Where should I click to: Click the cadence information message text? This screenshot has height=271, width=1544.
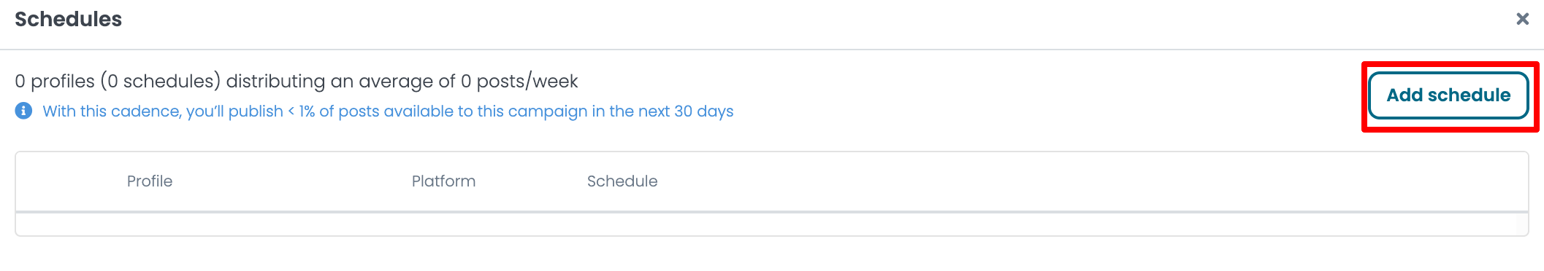[388, 111]
